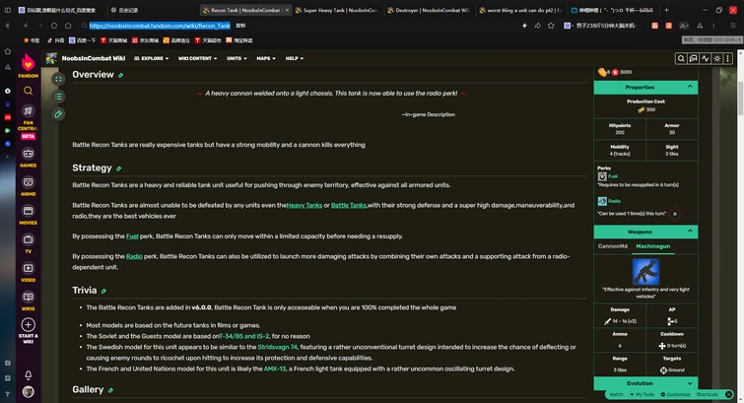Go to Fandom Movies section
The height and width of the screenshot is (403, 744).
(28, 215)
